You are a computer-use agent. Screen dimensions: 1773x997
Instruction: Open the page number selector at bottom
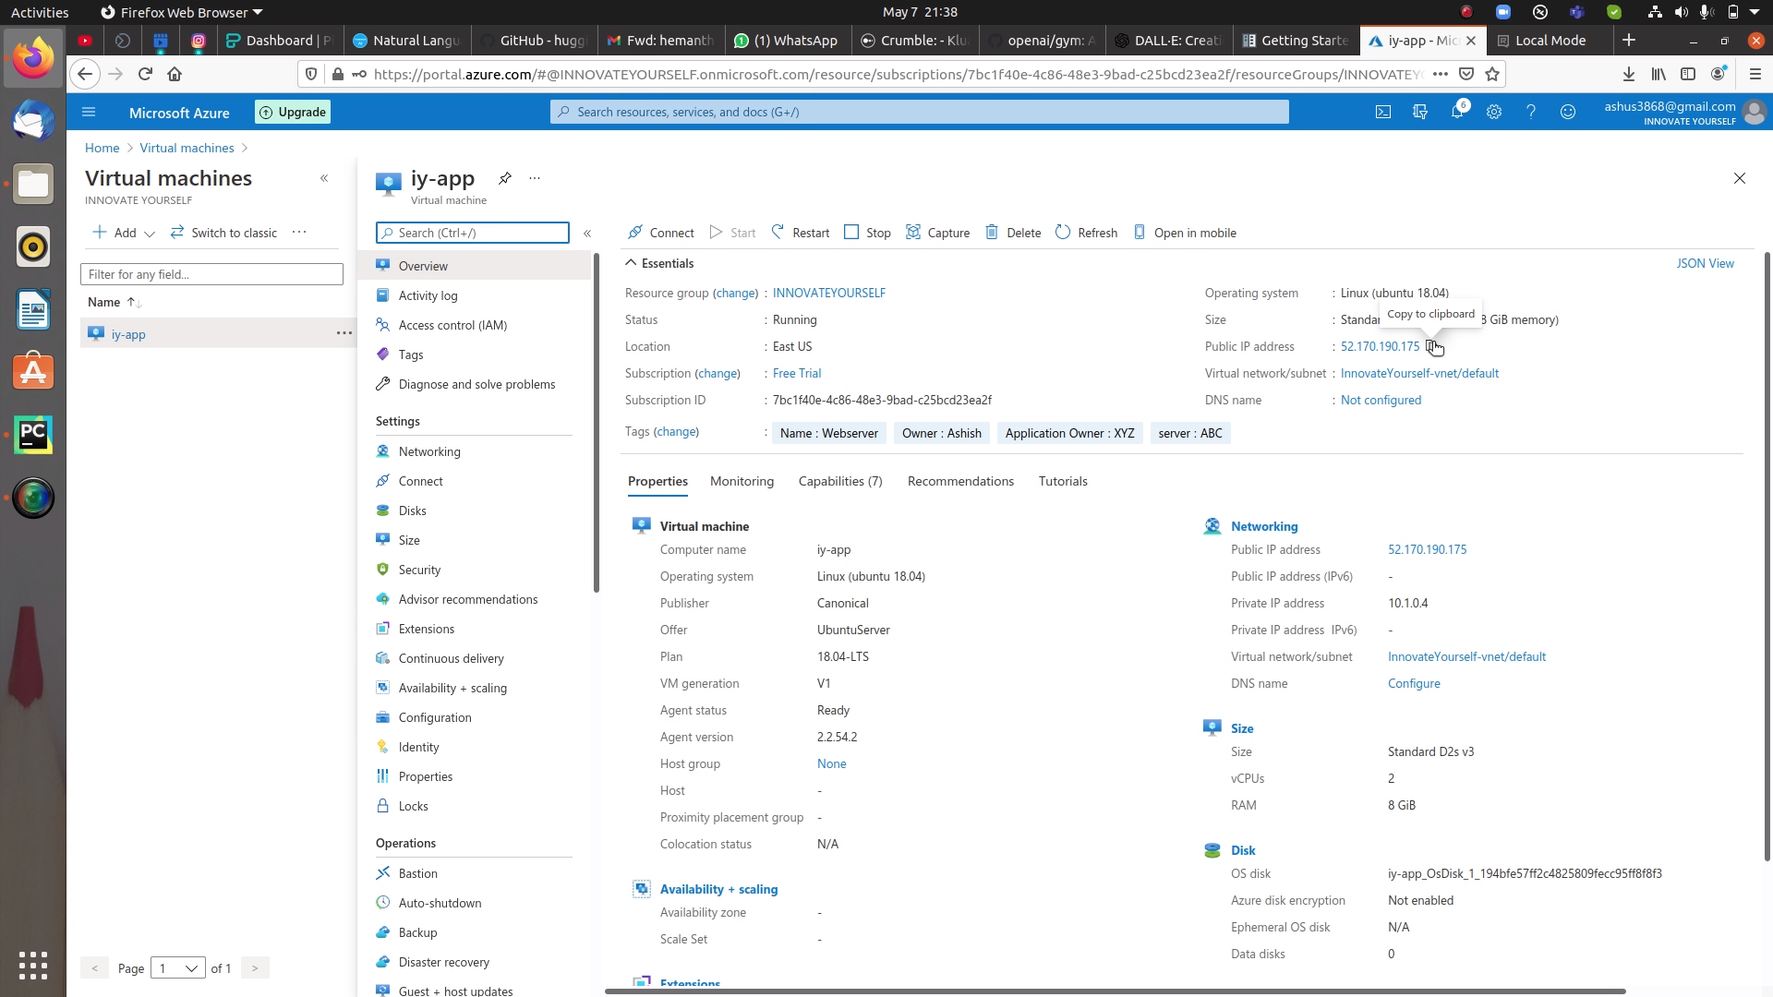177,967
